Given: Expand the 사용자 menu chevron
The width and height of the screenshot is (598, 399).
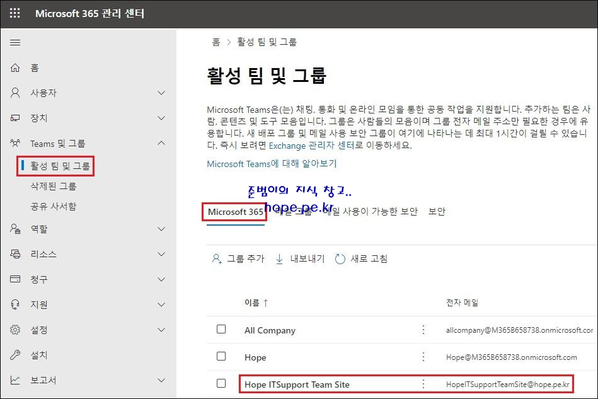Looking at the screenshot, I should (161, 93).
